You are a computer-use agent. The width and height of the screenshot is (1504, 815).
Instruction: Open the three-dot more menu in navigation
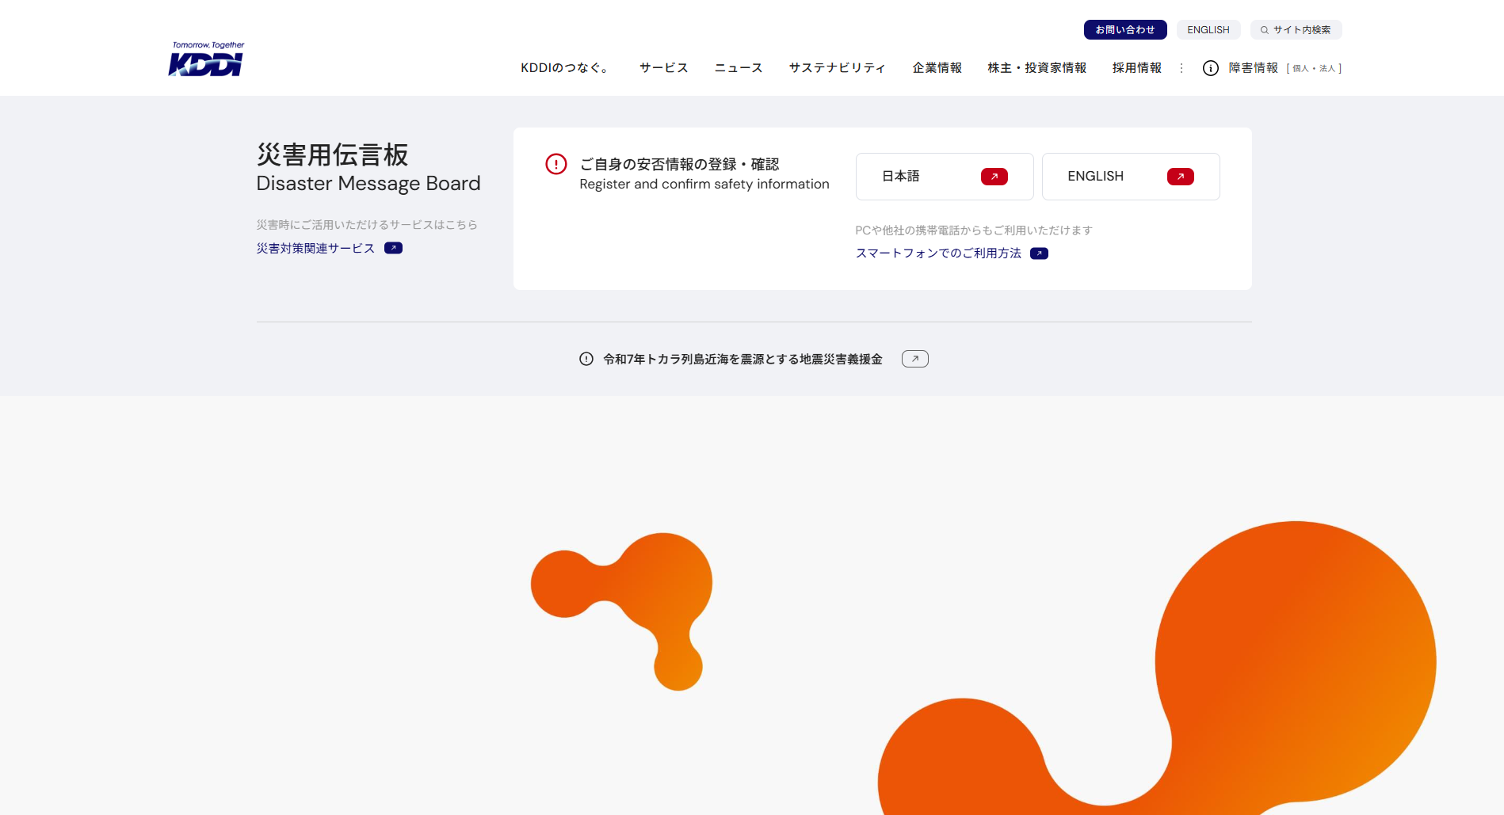click(x=1181, y=68)
